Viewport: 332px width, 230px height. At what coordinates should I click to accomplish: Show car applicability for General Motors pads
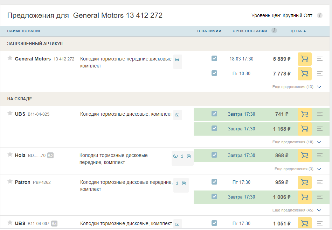pyautogui.click(x=177, y=60)
